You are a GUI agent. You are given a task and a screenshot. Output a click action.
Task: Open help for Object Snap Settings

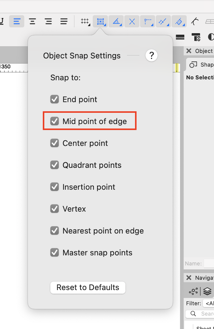[x=151, y=56]
